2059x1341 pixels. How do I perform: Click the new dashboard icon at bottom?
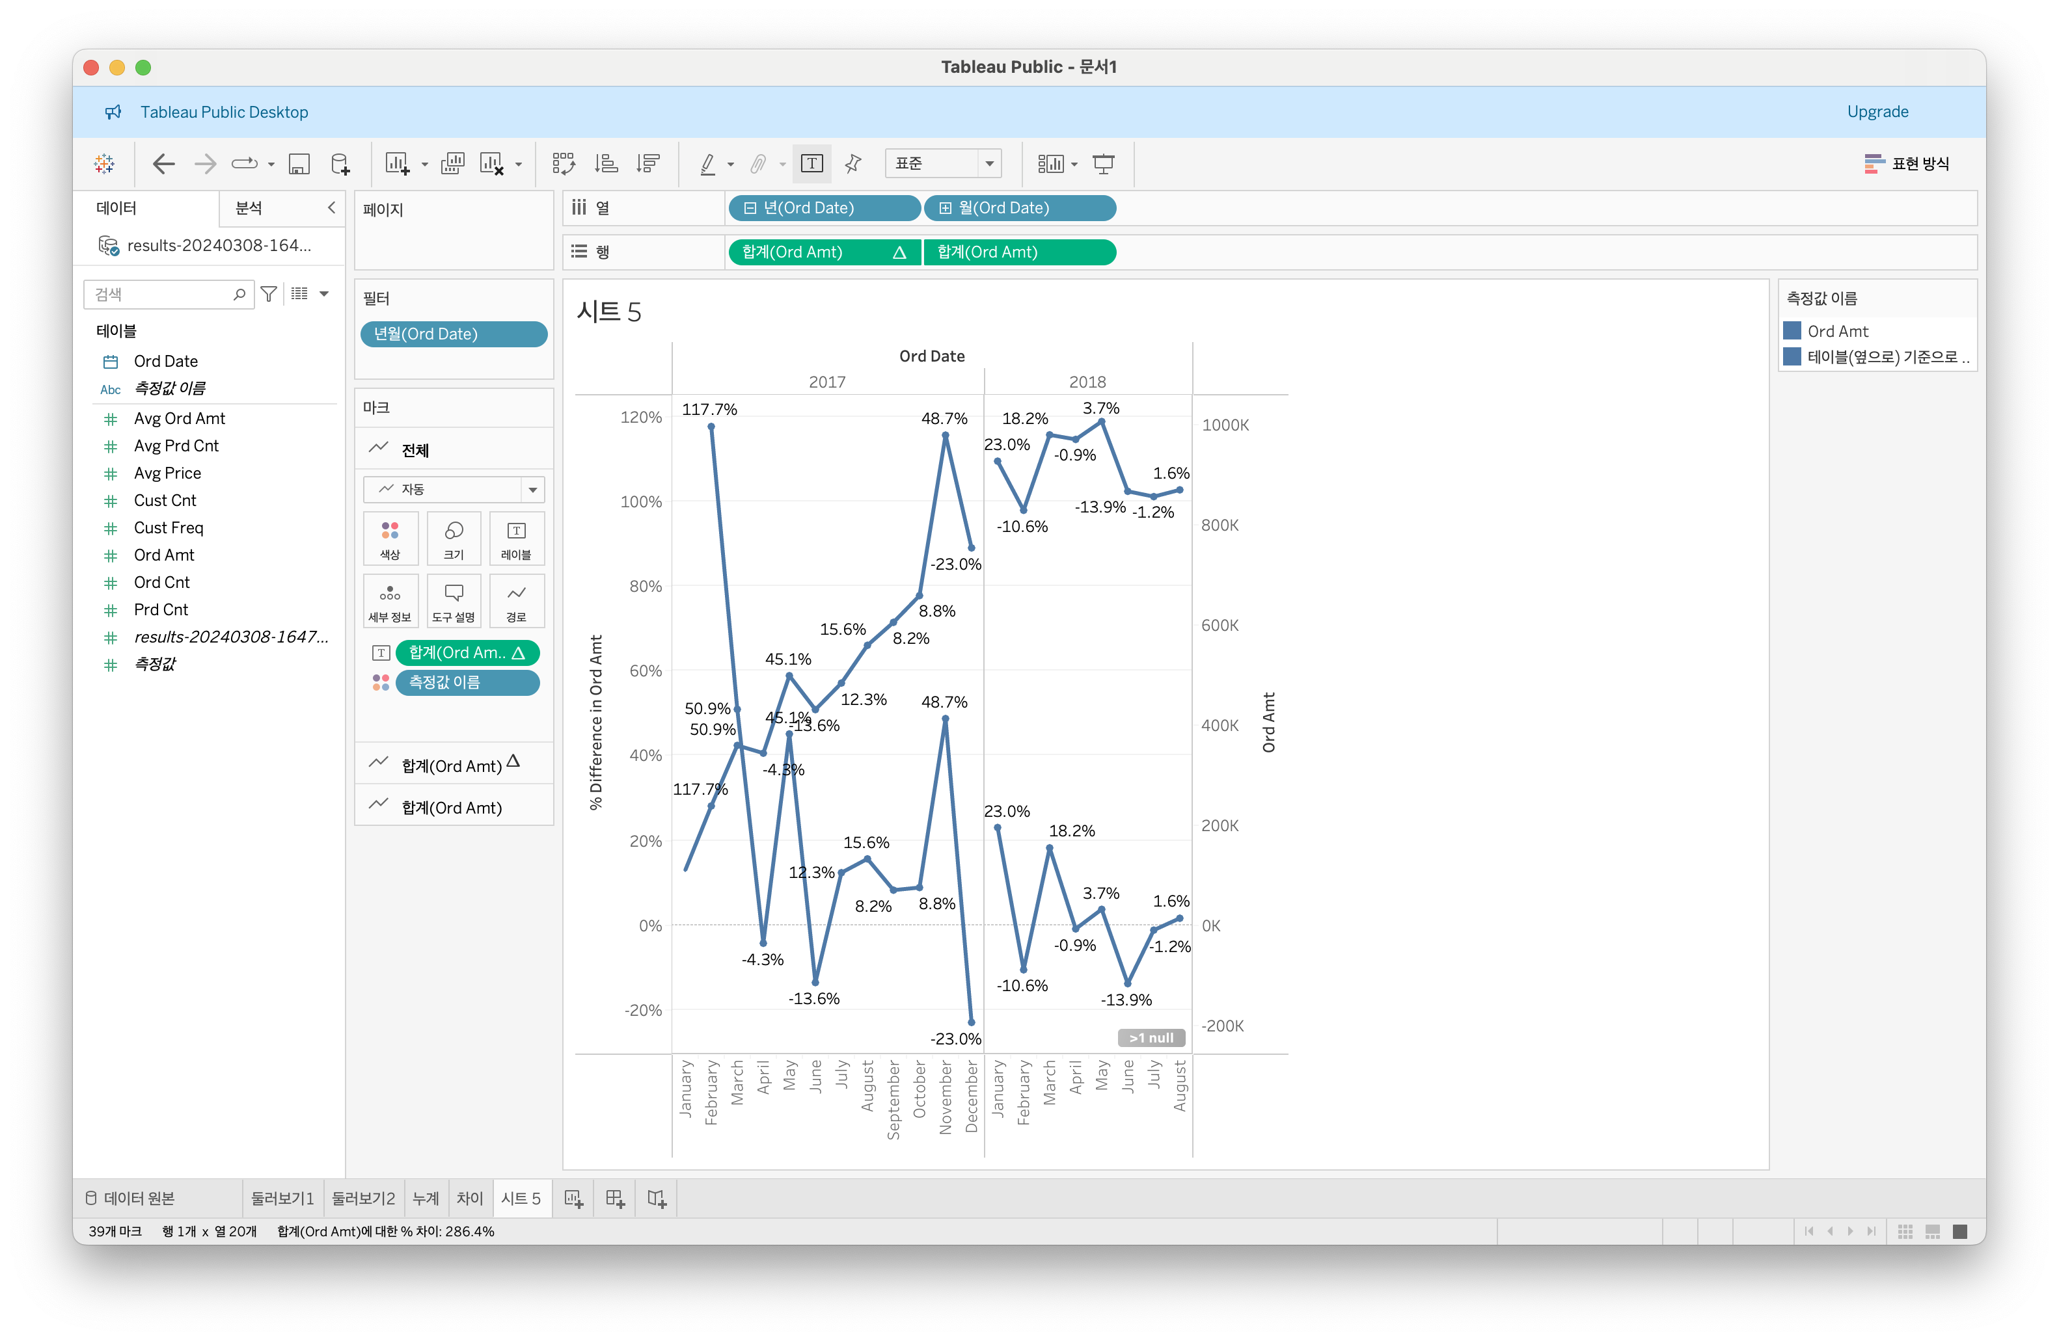tap(615, 1199)
